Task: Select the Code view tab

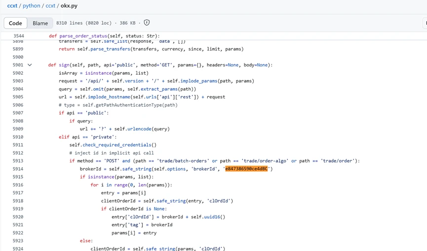Action: pos(15,23)
